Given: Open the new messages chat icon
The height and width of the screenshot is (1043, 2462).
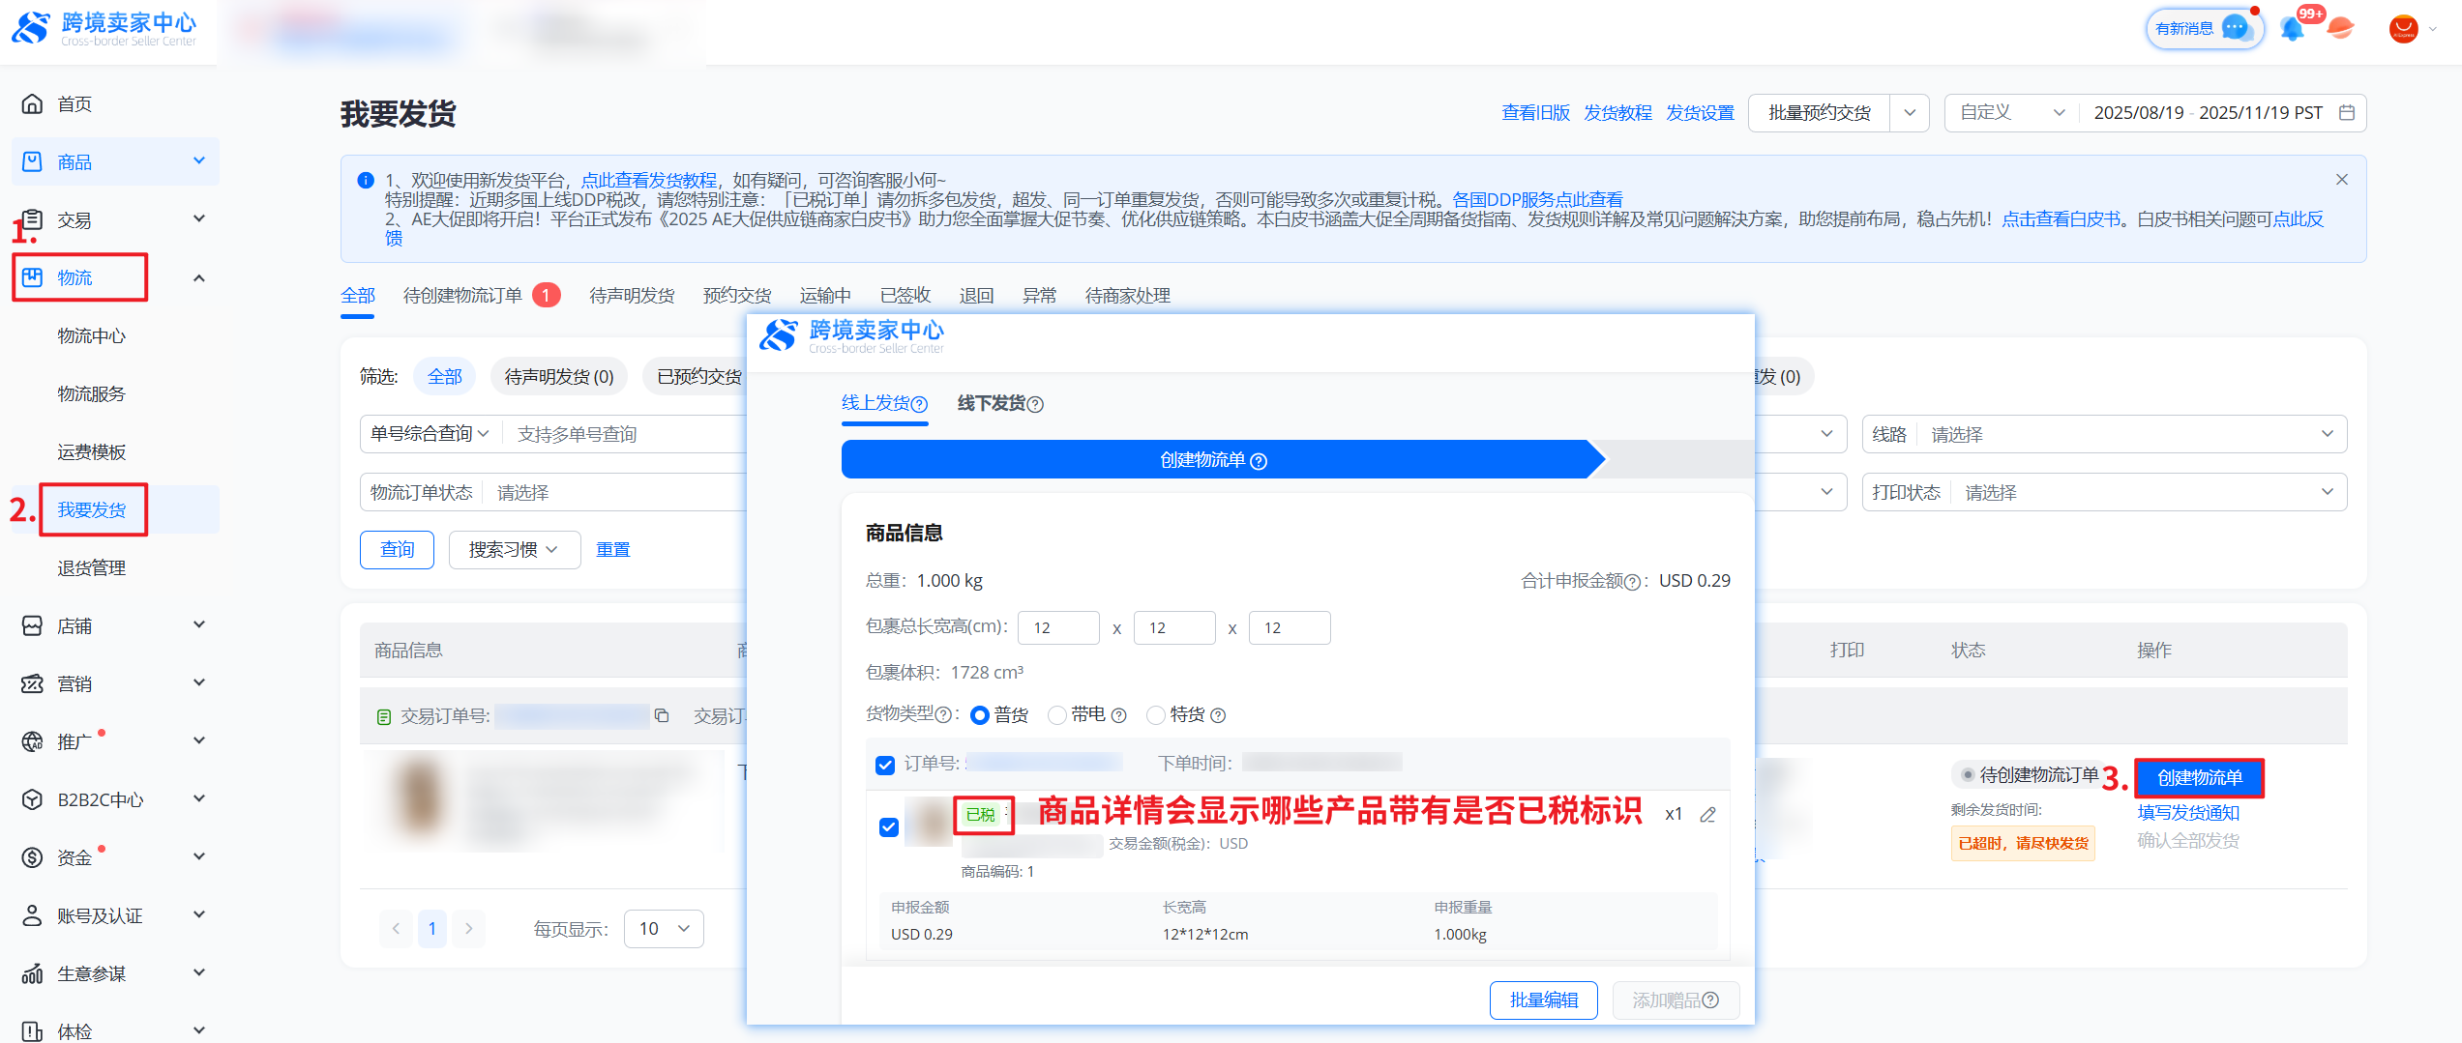Looking at the screenshot, I should coord(2235,28).
